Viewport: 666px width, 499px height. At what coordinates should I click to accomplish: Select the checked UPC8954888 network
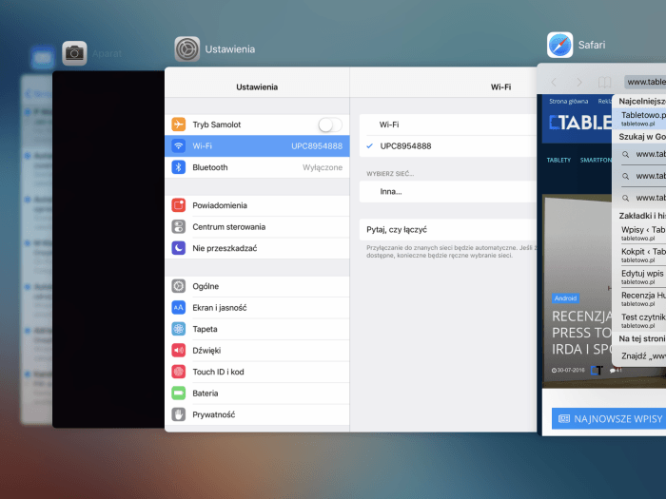click(448, 146)
